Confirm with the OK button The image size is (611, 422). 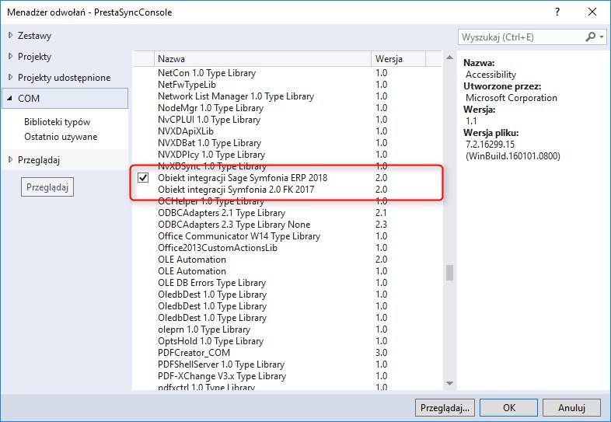click(x=509, y=408)
